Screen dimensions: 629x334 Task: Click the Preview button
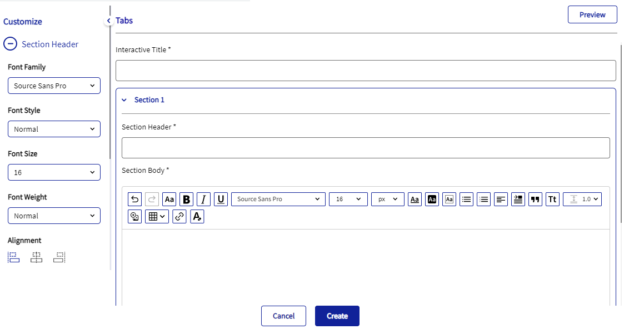click(592, 14)
